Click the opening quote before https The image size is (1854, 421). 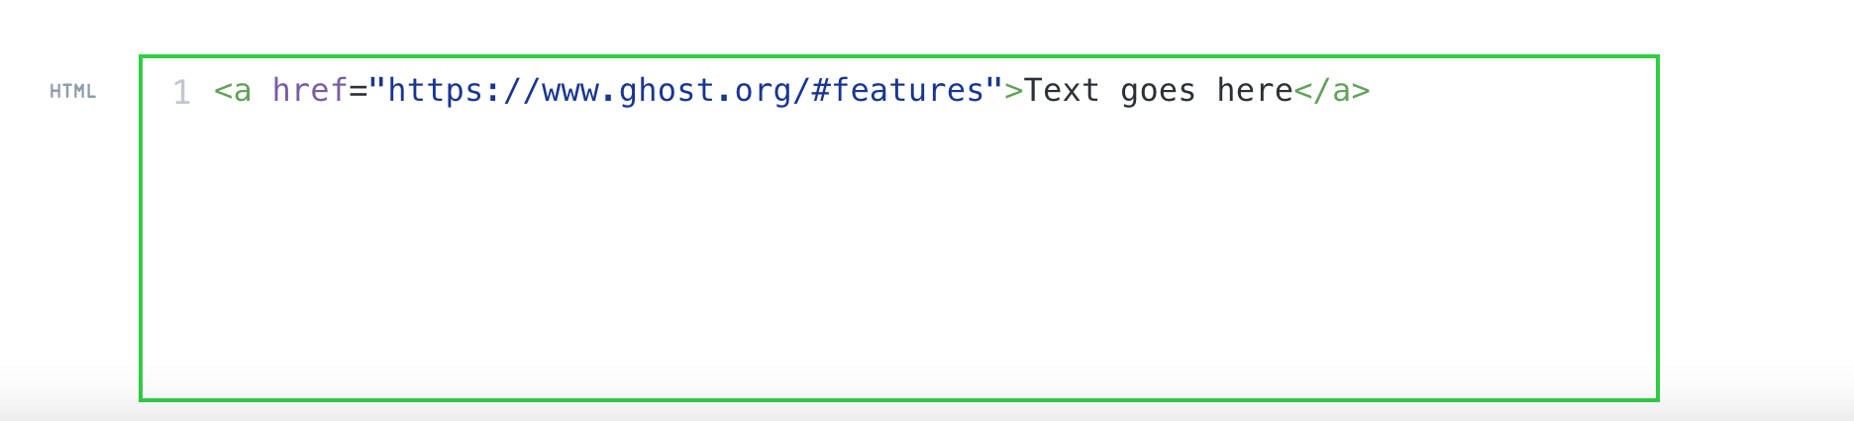[377, 91]
